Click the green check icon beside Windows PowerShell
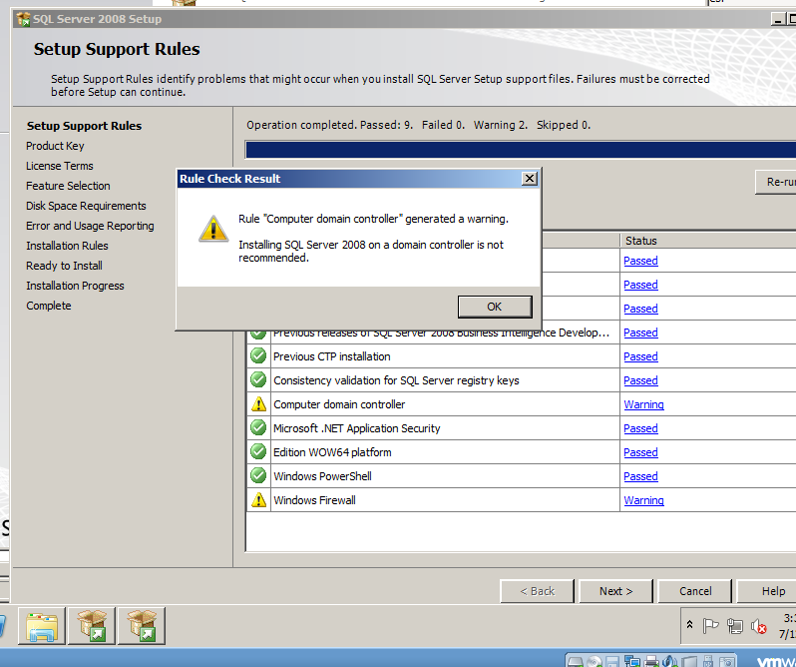 tap(258, 475)
